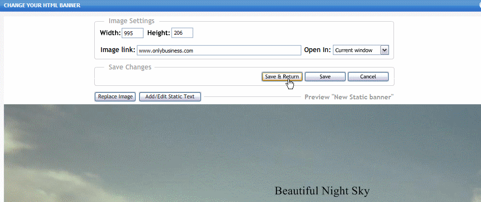Image resolution: width=481 pixels, height=202 pixels.
Task: Click 'Beautiful Night Sky' banner text
Action: point(322,191)
